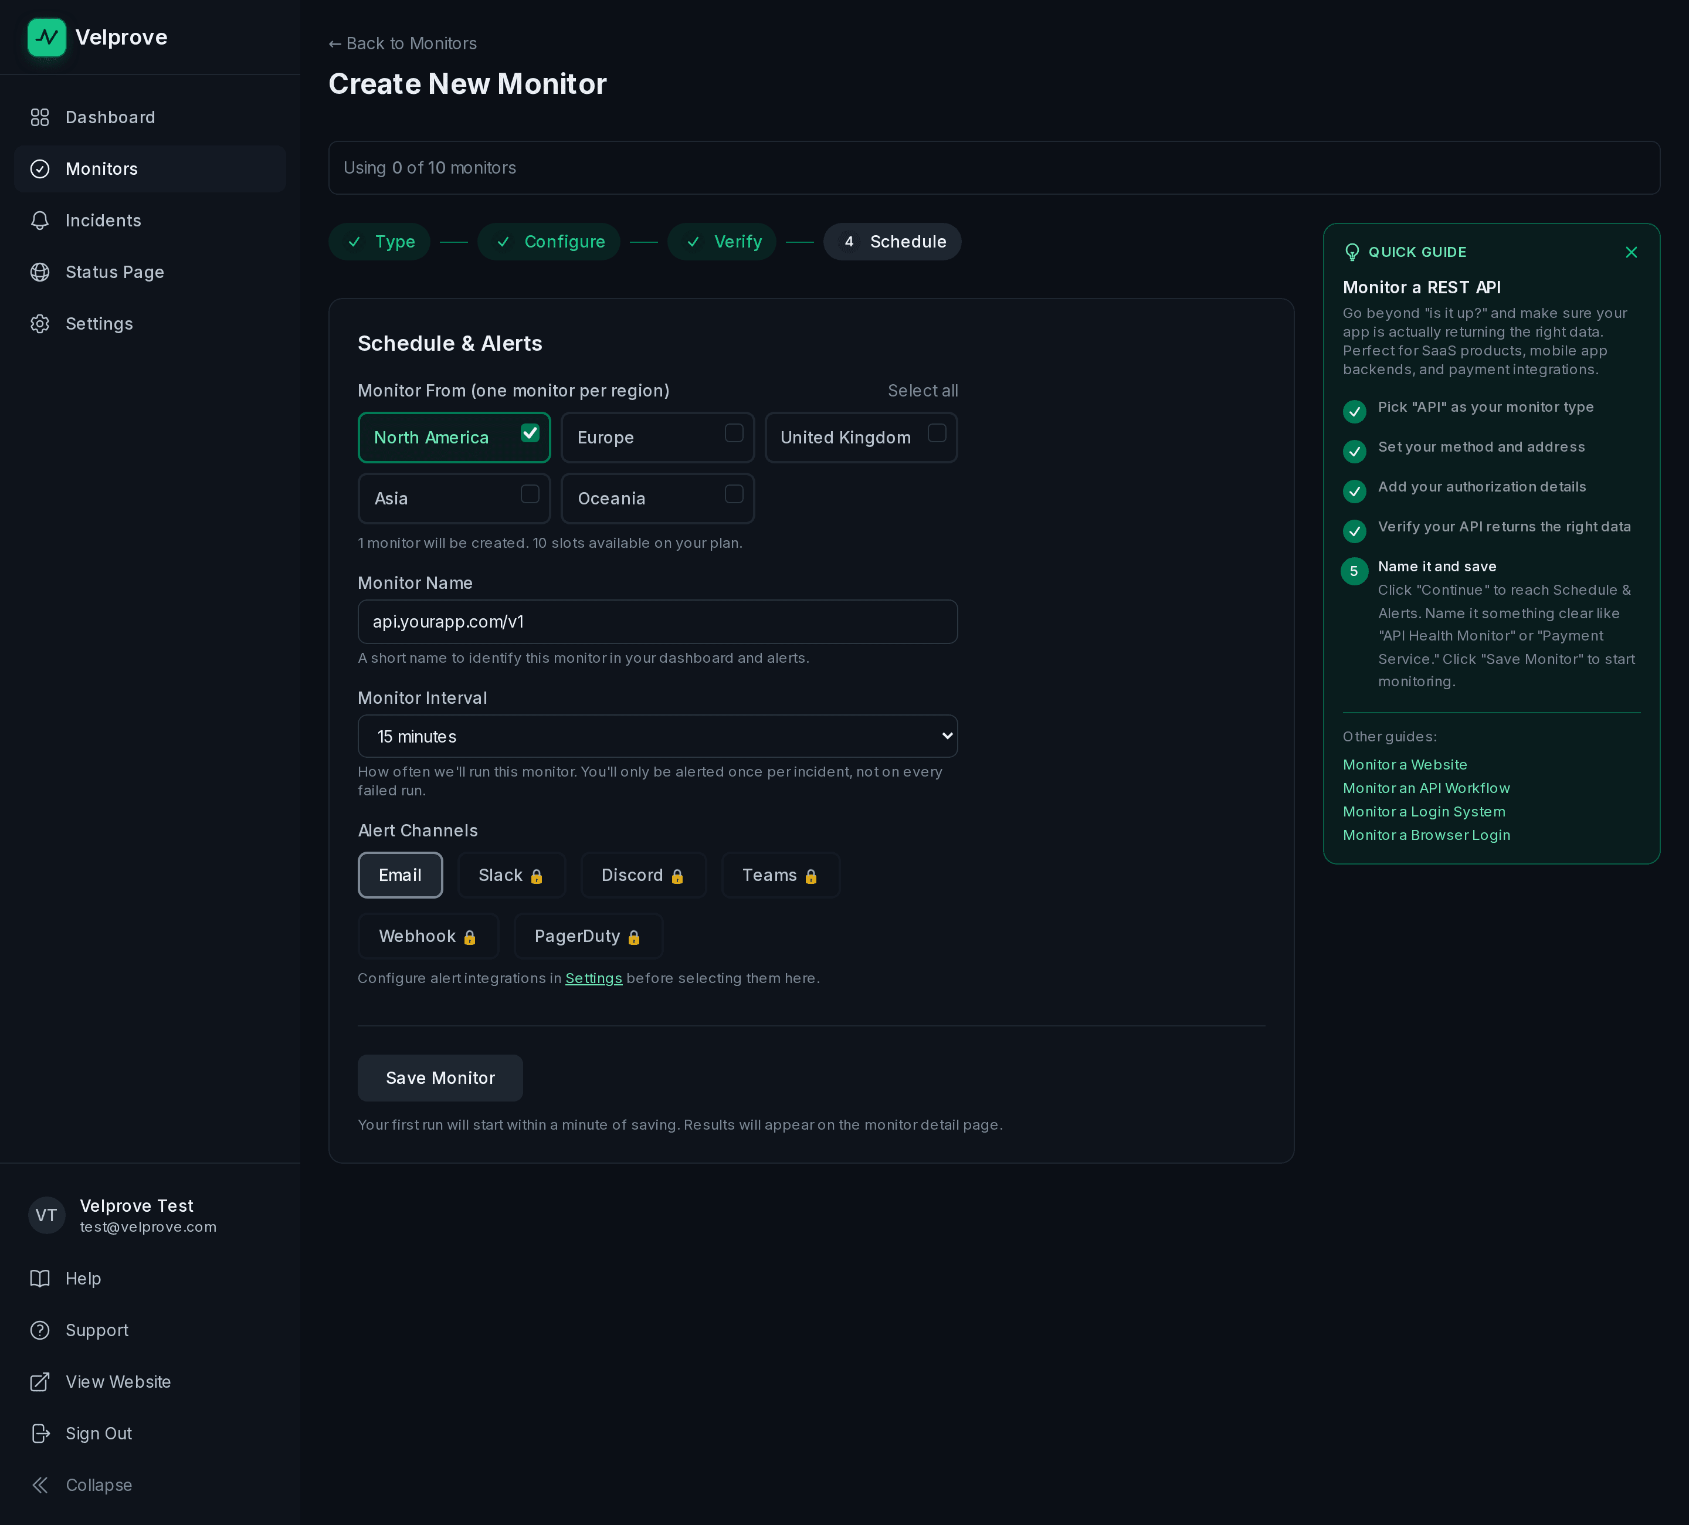Click the Discord lock icon
This screenshot has width=1689, height=1525.
pyautogui.click(x=677, y=876)
